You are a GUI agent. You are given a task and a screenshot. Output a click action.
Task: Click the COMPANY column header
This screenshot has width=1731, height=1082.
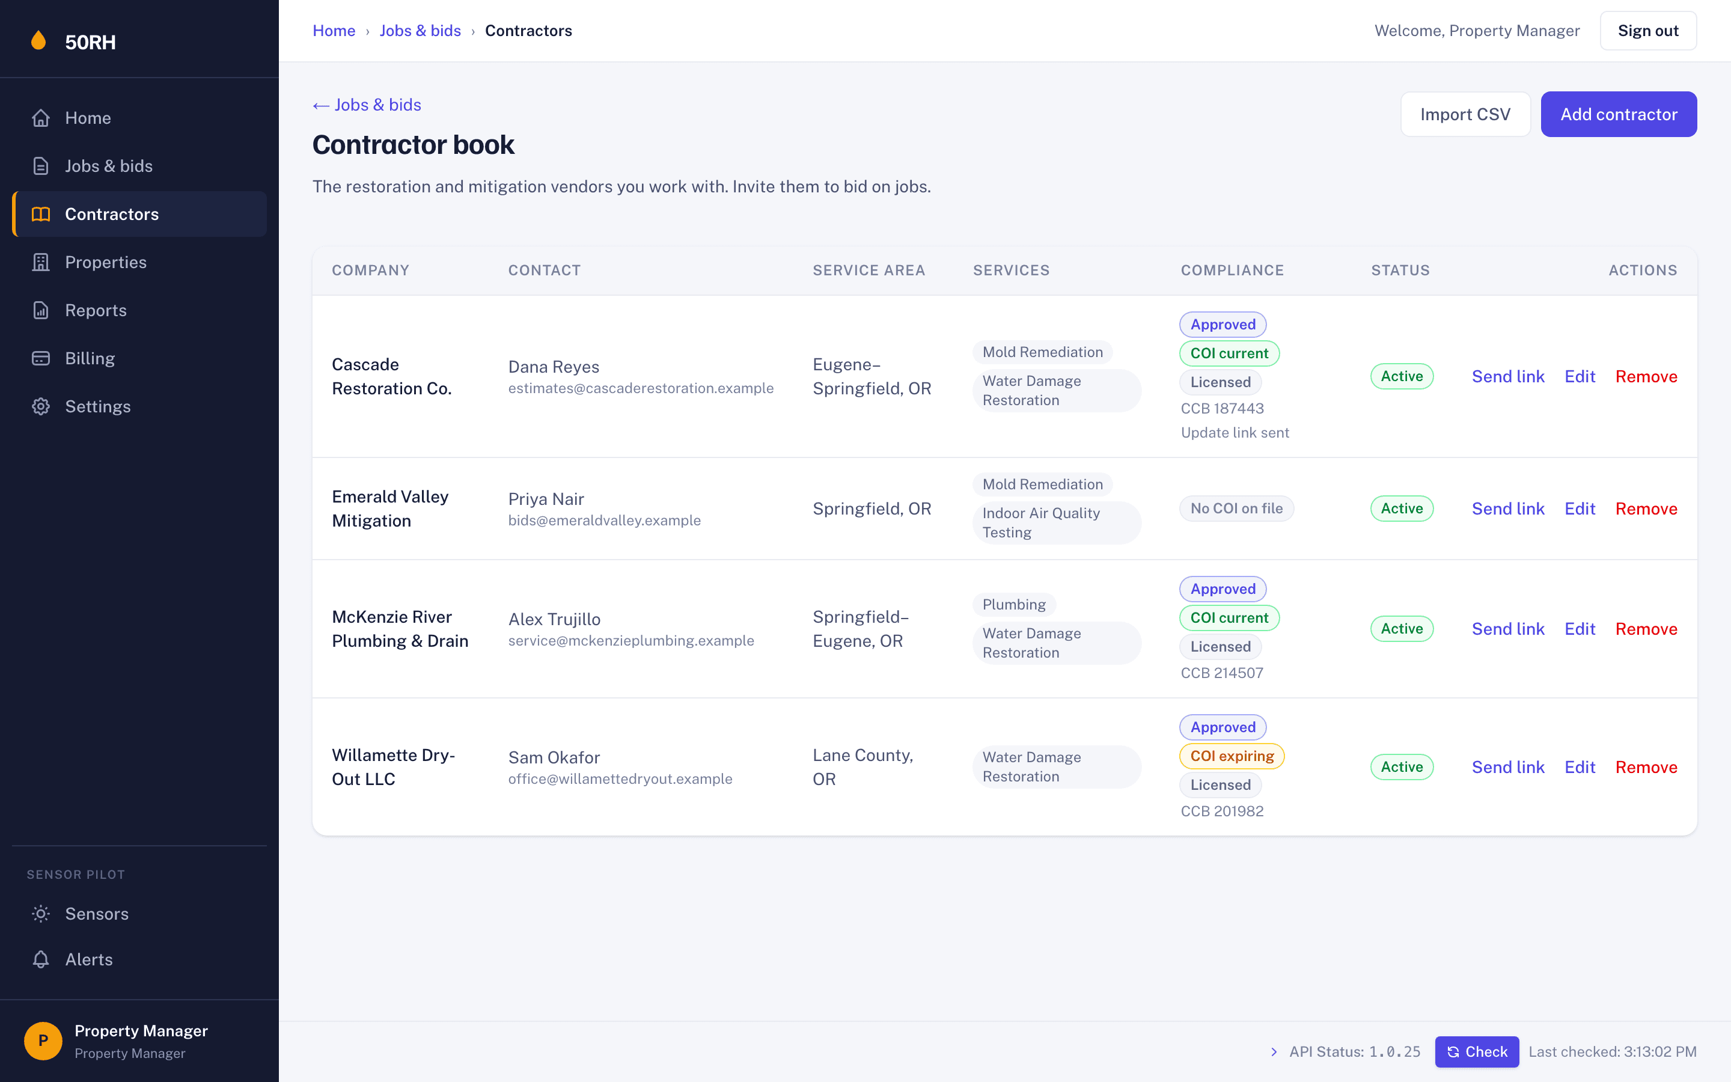tap(370, 270)
